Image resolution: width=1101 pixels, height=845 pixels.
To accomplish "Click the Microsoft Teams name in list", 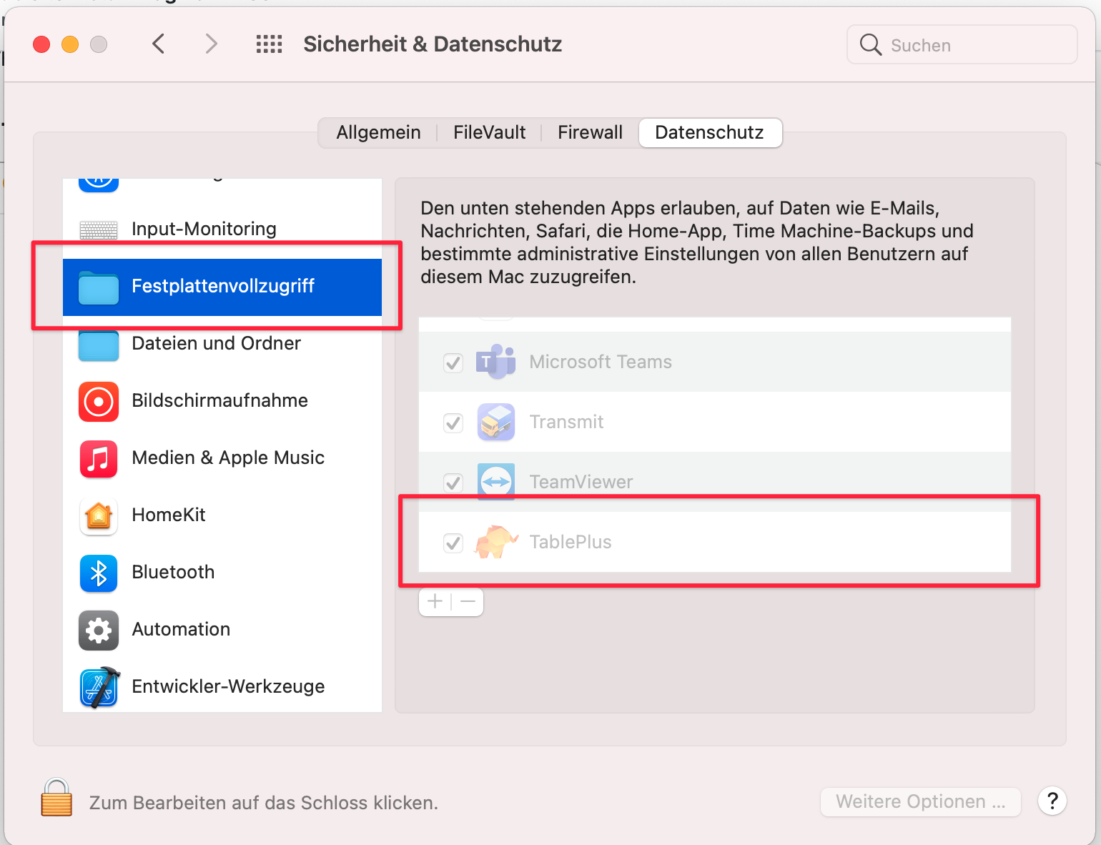I will 601,362.
